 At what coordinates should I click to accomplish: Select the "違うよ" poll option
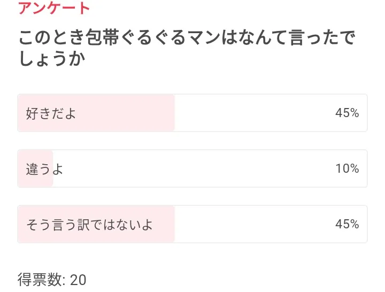point(192,168)
